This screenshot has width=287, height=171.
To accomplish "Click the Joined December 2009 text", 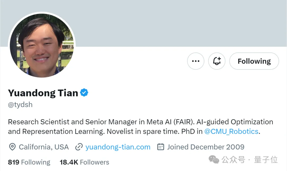I will pyautogui.click(x=206, y=147).
